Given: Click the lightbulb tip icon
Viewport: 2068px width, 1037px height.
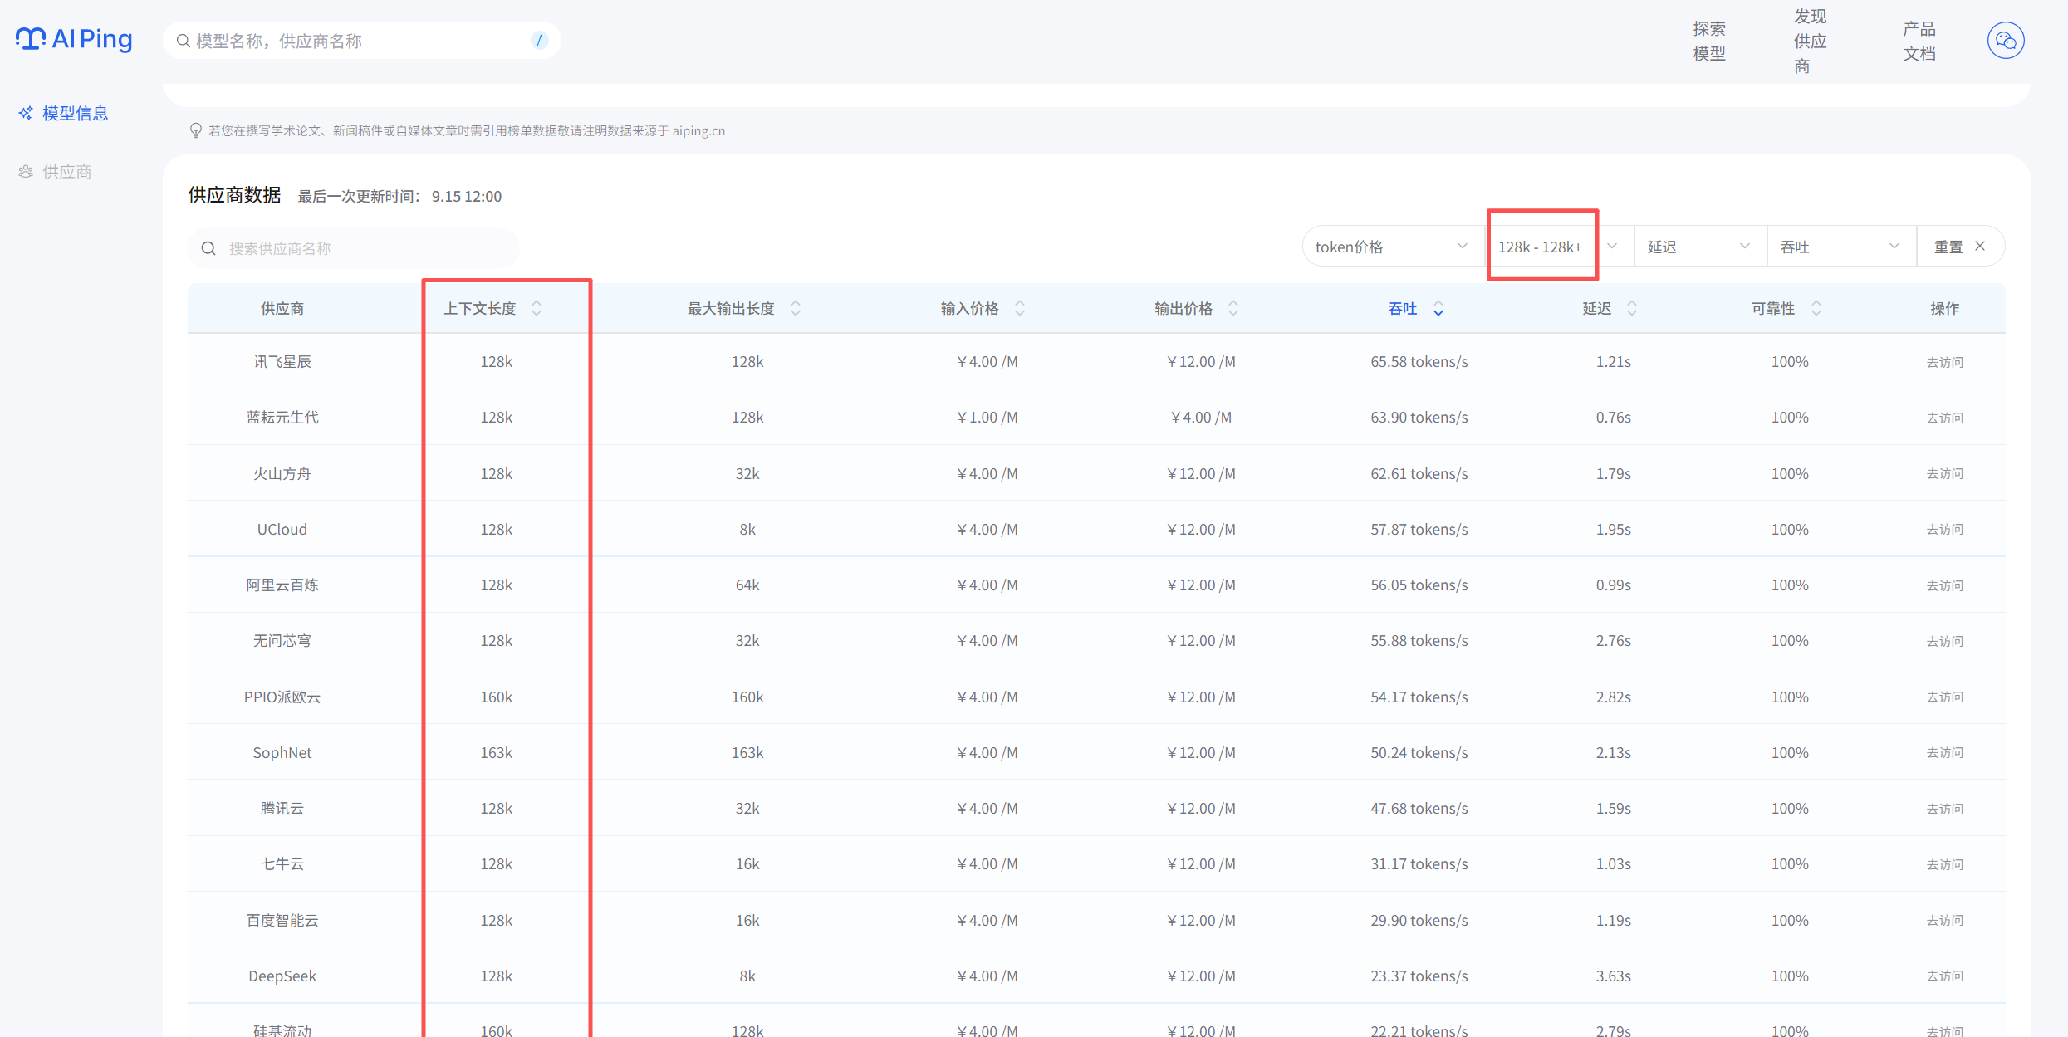Looking at the screenshot, I should tap(195, 130).
